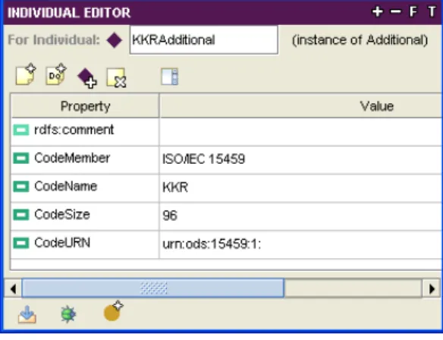Click the T icon in header
Screen dimensions: 443x340
point(432,12)
